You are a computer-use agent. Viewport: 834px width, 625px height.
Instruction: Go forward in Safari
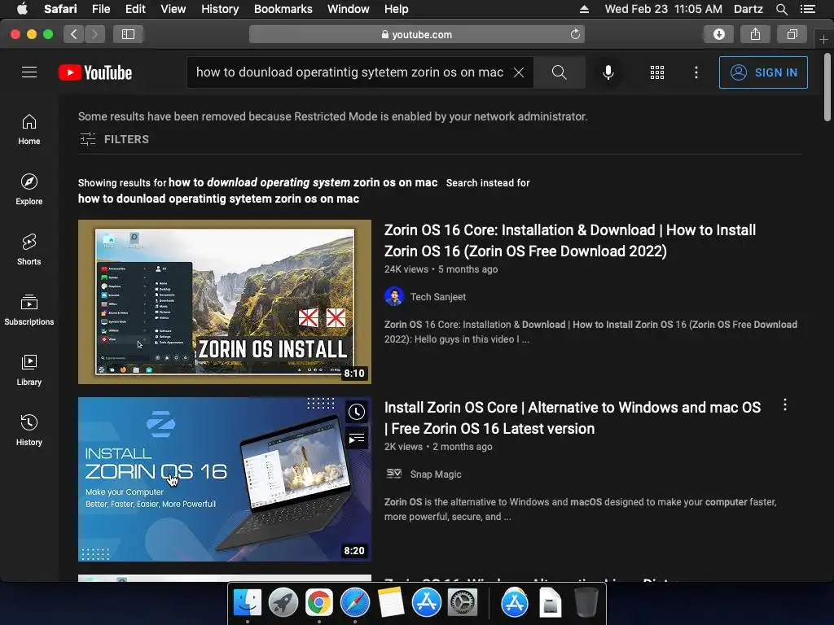coord(94,34)
